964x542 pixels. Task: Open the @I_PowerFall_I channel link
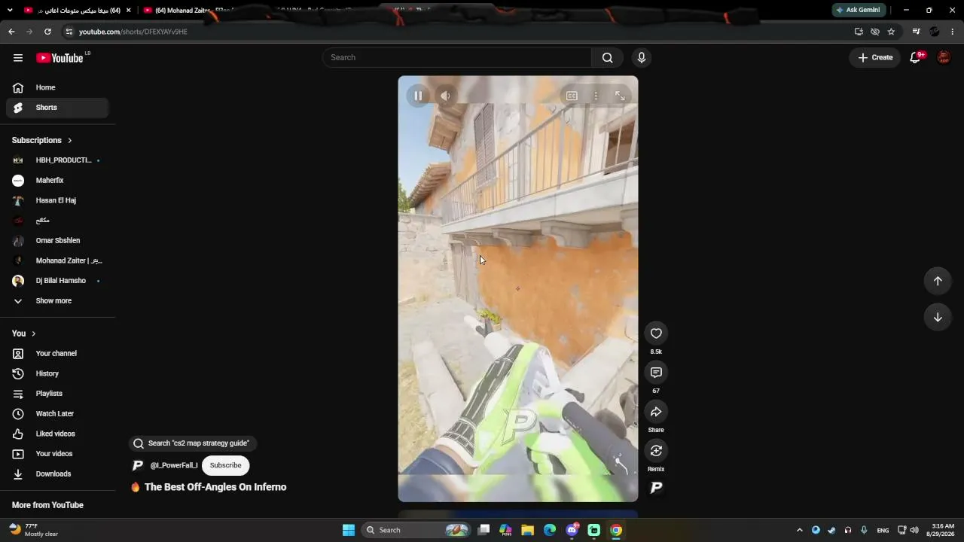pyautogui.click(x=174, y=465)
